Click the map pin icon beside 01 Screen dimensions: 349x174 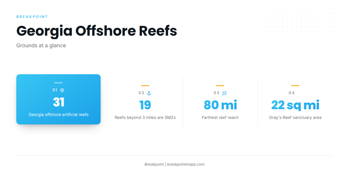(x=62, y=90)
